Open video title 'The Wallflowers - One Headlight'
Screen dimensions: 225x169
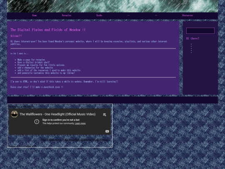pyautogui.click(x=57, y=114)
